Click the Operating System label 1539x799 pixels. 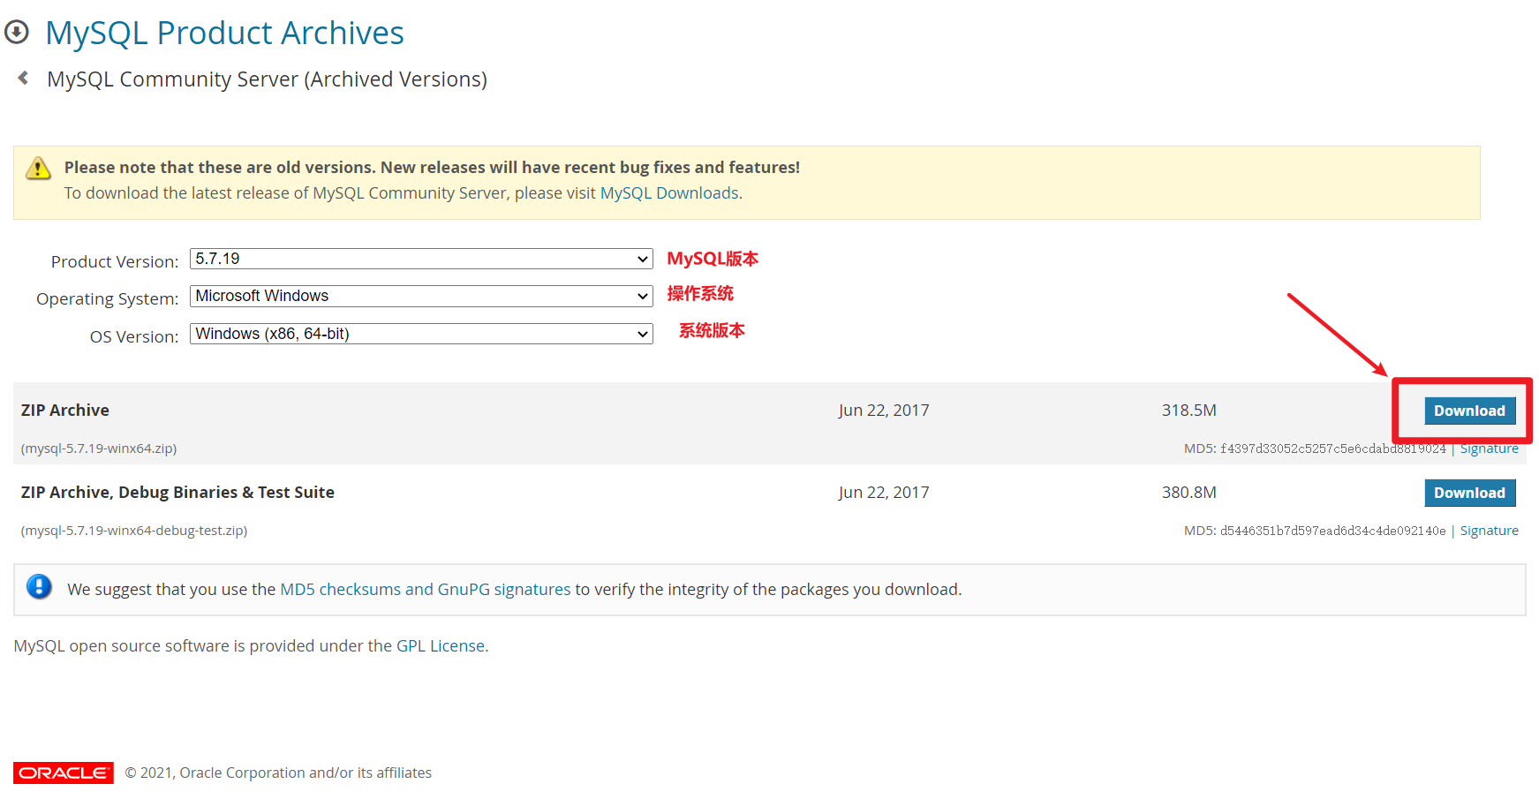click(107, 298)
